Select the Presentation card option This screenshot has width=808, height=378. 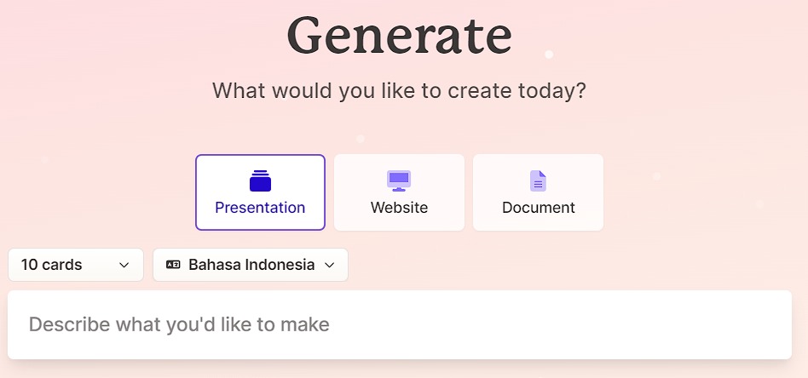tap(260, 192)
